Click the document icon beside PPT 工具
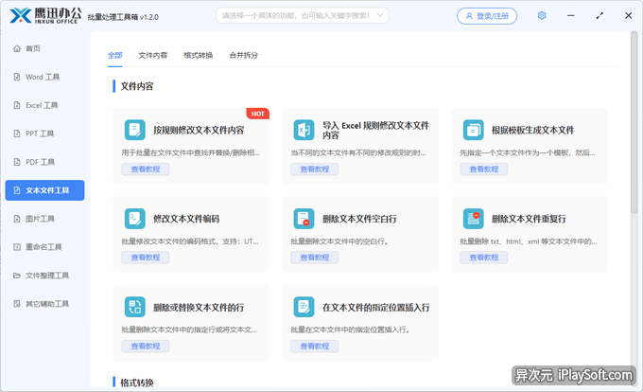This screenshot has width=643, height=392. pos(17,134)
